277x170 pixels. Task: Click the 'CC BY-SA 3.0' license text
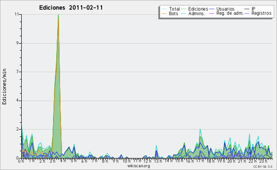(x=263, y=167)
